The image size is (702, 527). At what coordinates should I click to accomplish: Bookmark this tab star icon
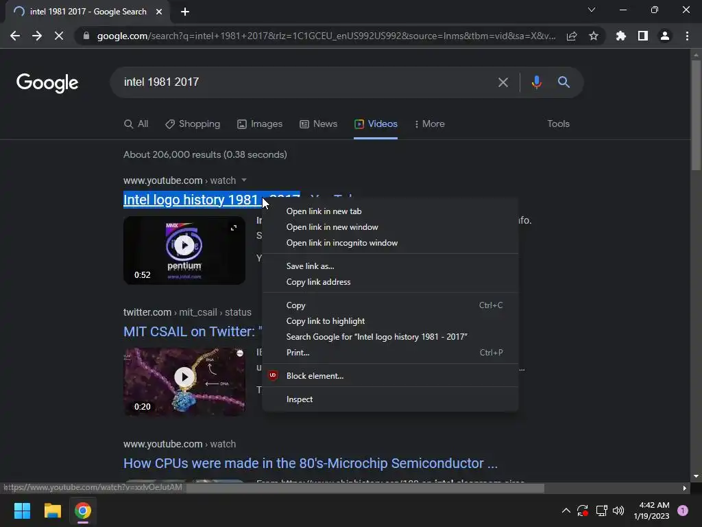pos(594,36)
